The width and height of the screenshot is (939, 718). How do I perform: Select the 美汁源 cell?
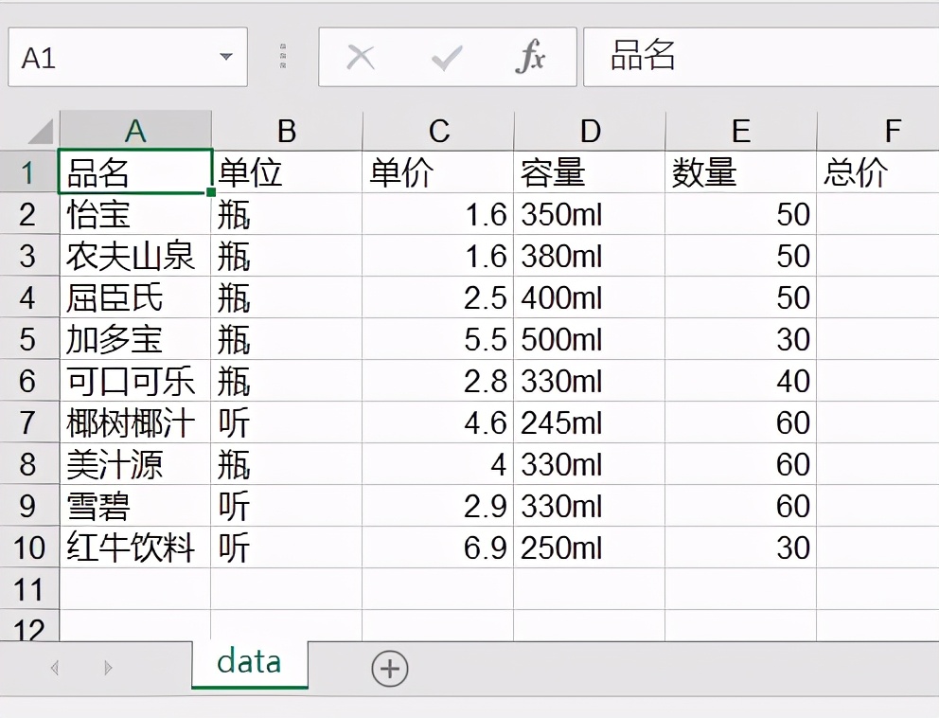pyautogui.click(x=136, y=464)
